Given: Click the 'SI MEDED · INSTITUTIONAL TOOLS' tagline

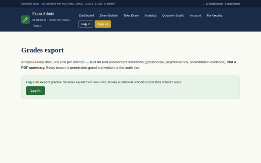Looking at the screenshot, I should (51, 23).
